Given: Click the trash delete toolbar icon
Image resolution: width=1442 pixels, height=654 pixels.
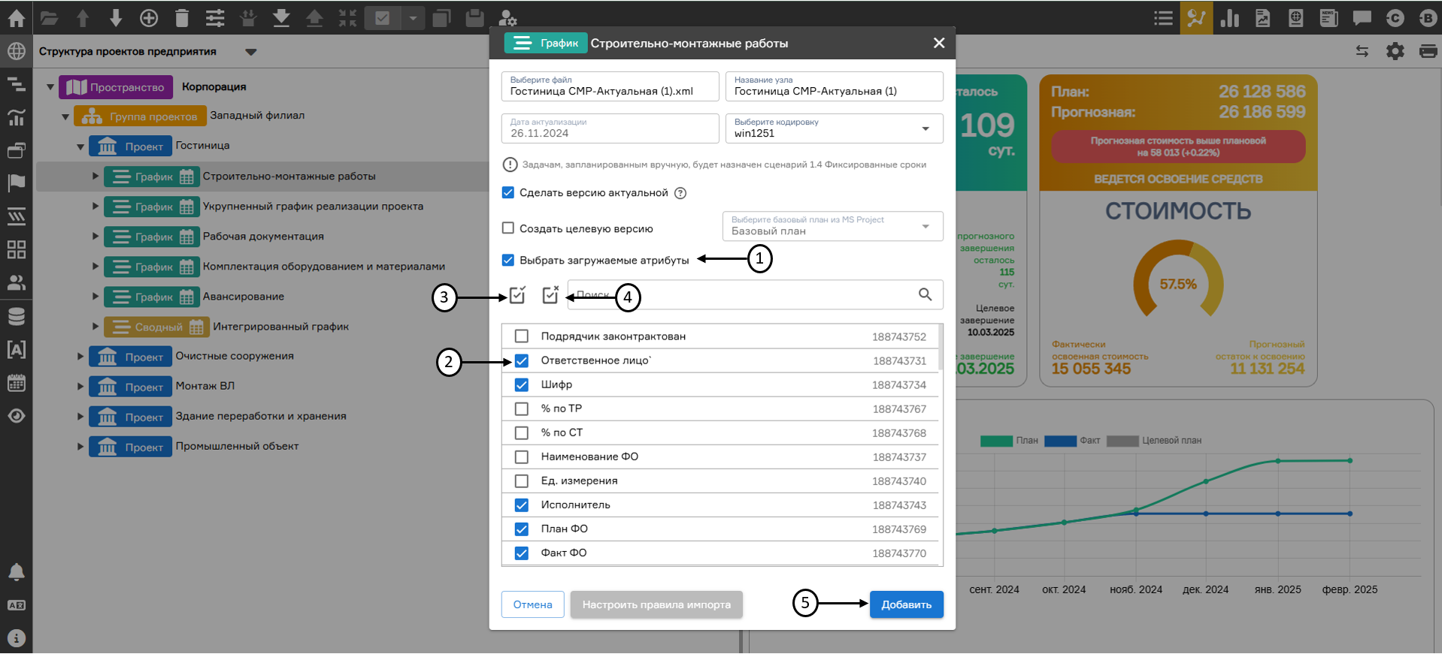Looking at the screenshot, I should pyautogui.click(x=182, y=18).
